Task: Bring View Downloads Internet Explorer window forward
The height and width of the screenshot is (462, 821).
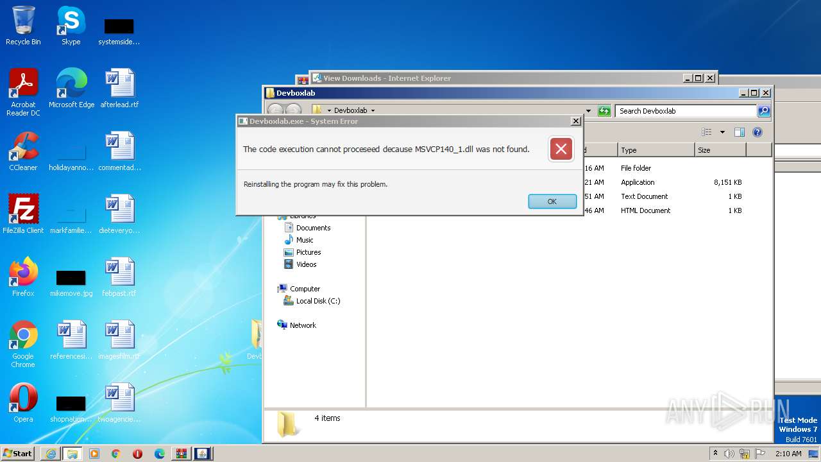Action: (495, 78)
